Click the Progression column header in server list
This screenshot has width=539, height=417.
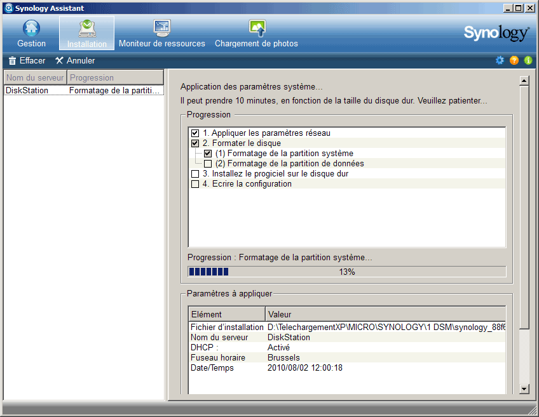tap(115, 77)
